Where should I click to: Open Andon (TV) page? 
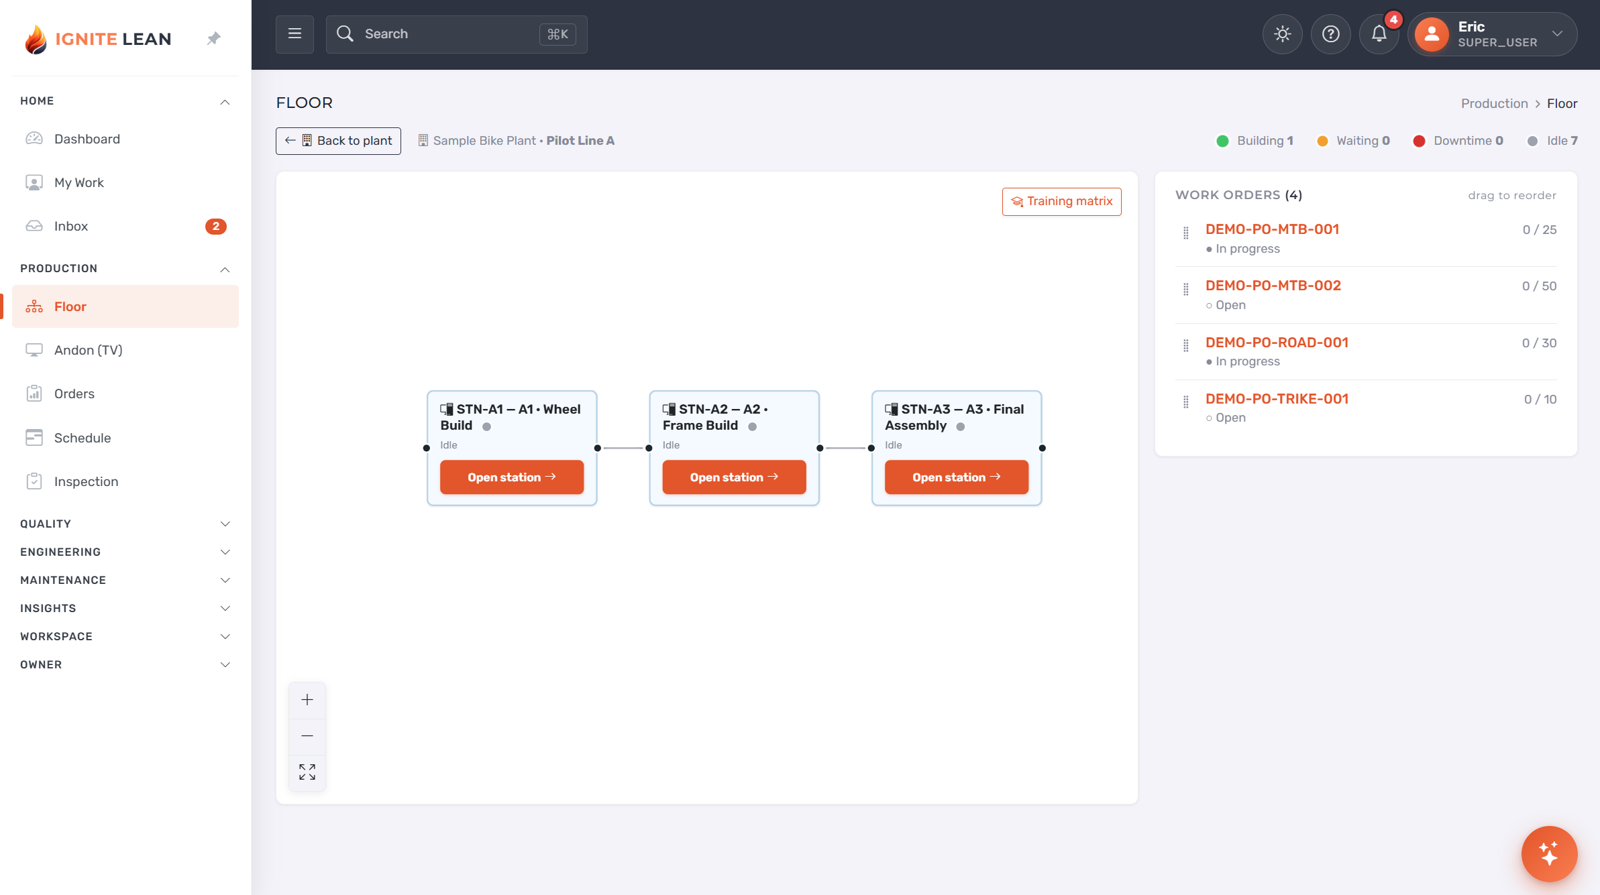125,350
